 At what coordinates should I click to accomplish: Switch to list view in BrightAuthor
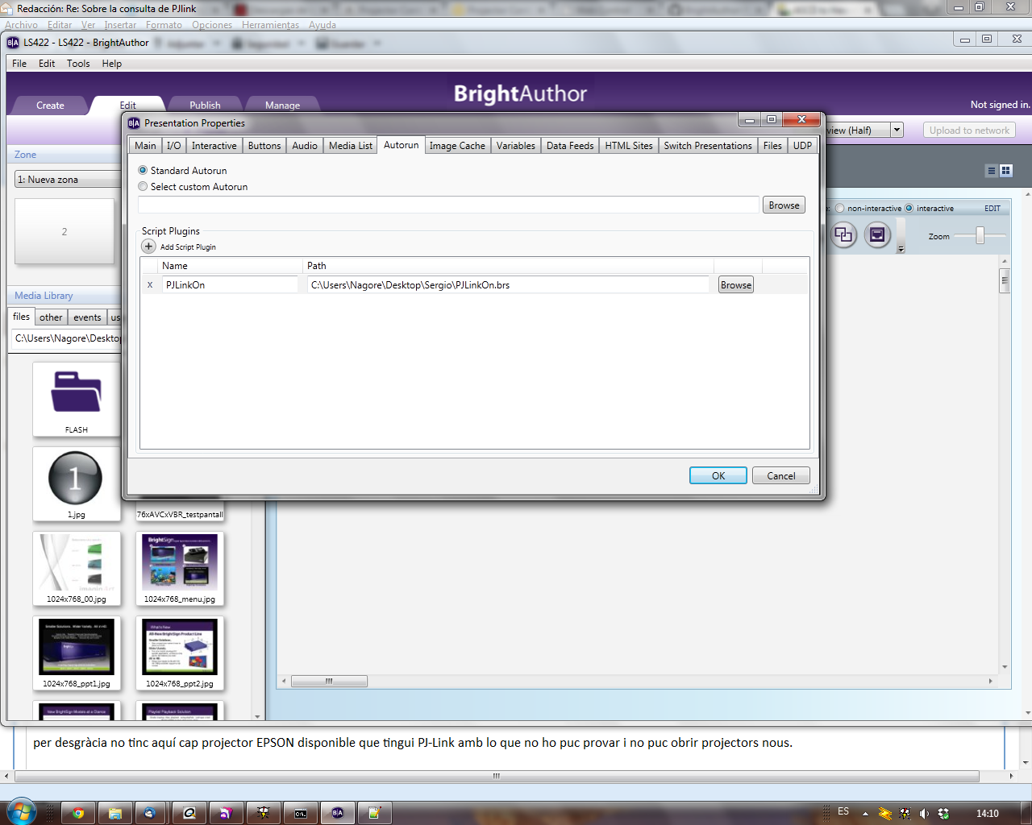coord(992,171)
